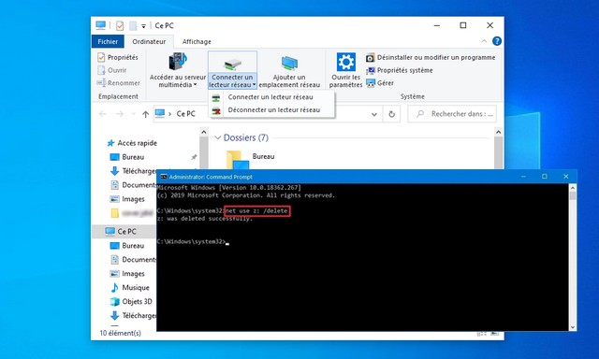This screenshot has width=599, height=359.
Task: Click the Up arrow navigation button
Action: [x=145, y=114]
